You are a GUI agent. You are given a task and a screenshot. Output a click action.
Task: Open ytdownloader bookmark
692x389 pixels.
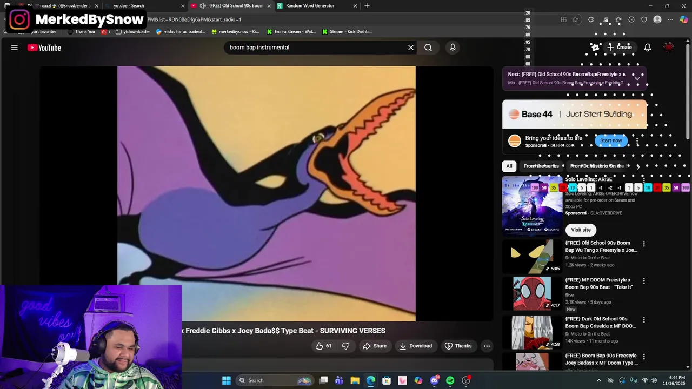(132, 32)
